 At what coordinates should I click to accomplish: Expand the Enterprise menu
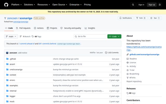[x=75, y=5]
